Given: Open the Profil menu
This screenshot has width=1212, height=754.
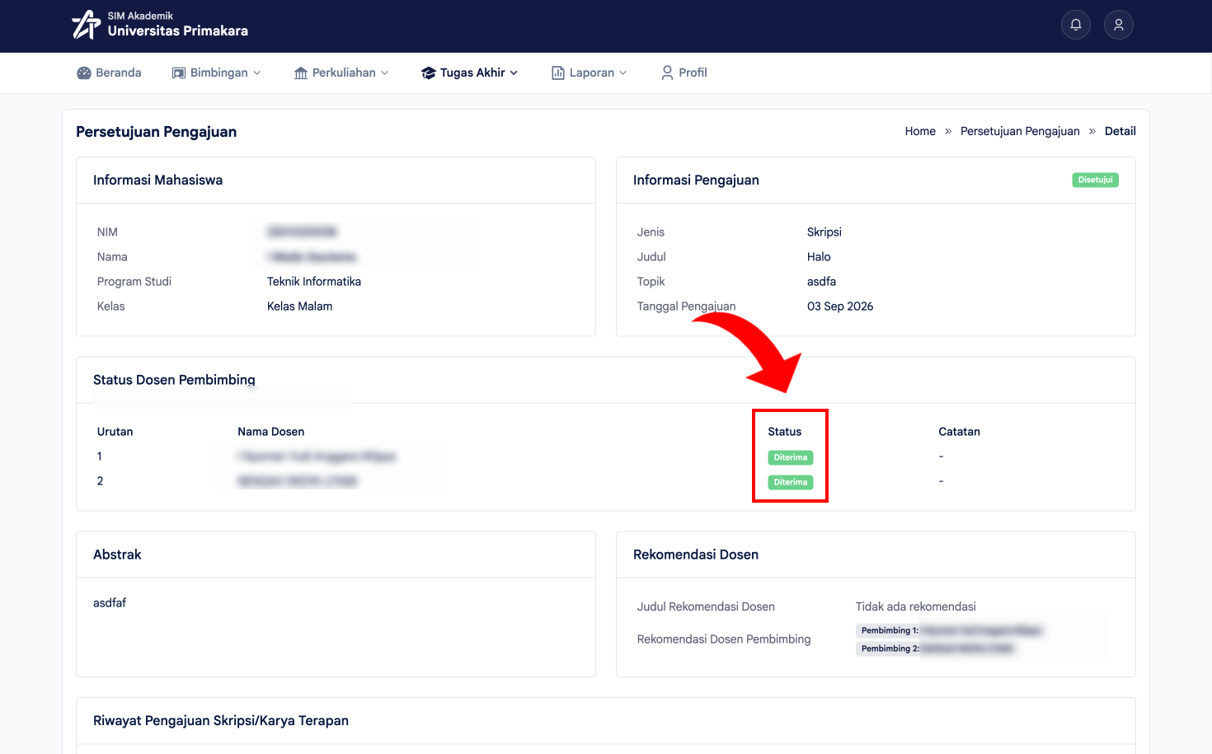Looking at the screenshot, I should (x=684, y=73).
